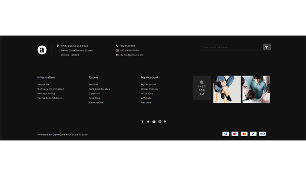Click the OpenCart link in footer
This screenshot has width=306, height=176.
tap(59, 134)
